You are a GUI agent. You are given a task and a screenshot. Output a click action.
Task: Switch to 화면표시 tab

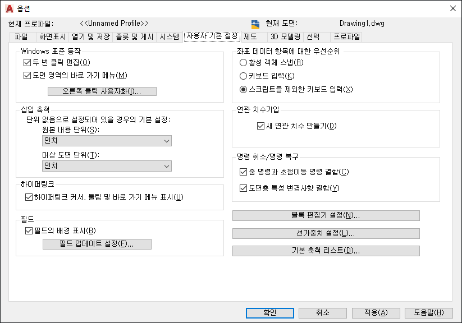click(x=52, y=37)
